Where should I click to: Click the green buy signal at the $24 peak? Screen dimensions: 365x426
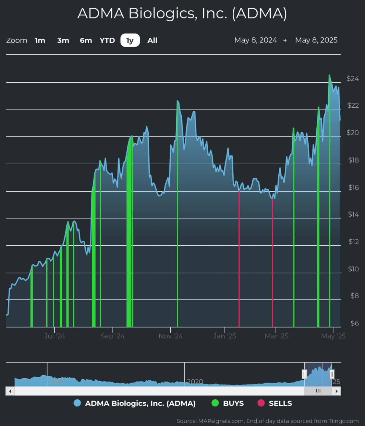330,201
